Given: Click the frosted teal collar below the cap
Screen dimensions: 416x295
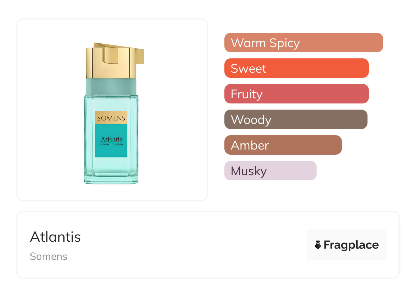Looking at the screenshot, I should 111,87.
